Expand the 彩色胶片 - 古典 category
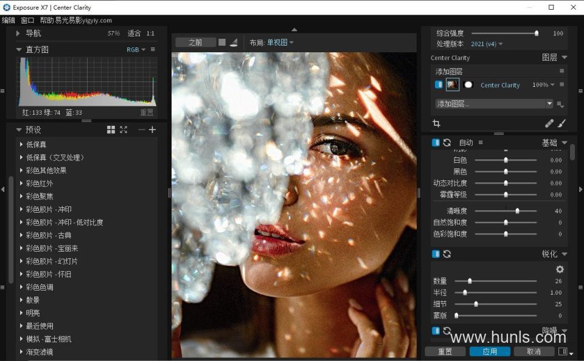 [x=21, y=235]
